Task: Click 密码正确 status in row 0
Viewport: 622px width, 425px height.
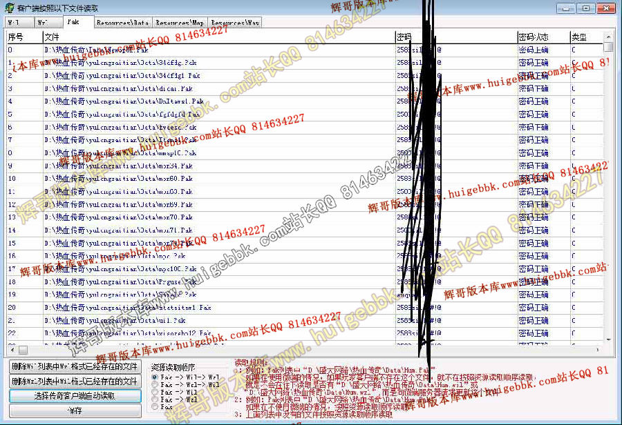Action: 534,50
